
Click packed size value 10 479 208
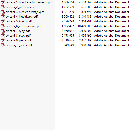(84, 26)
